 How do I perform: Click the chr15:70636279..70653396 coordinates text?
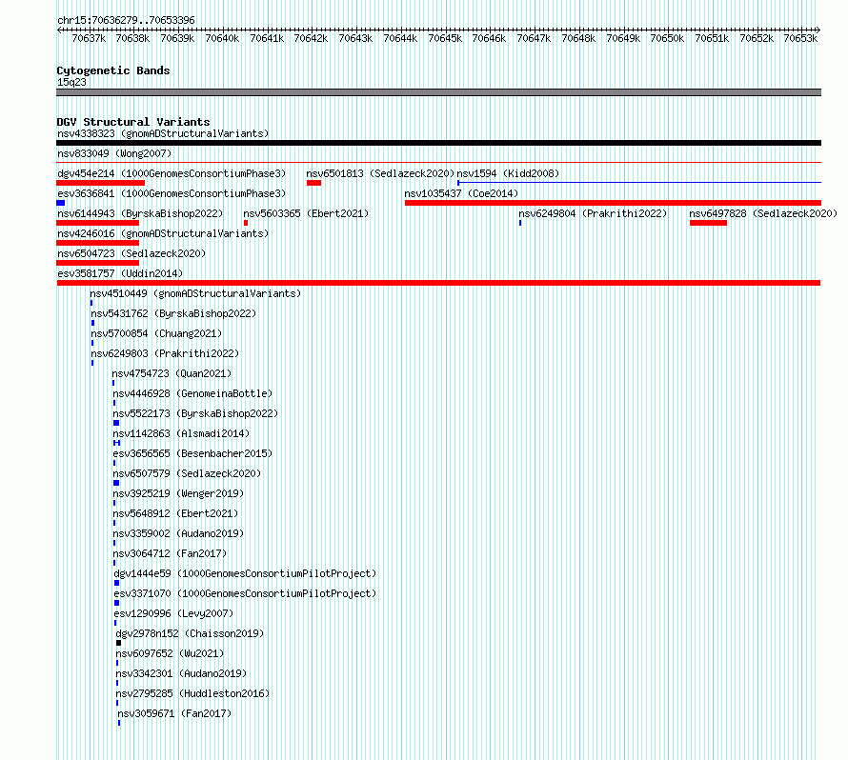click(126, 20)
